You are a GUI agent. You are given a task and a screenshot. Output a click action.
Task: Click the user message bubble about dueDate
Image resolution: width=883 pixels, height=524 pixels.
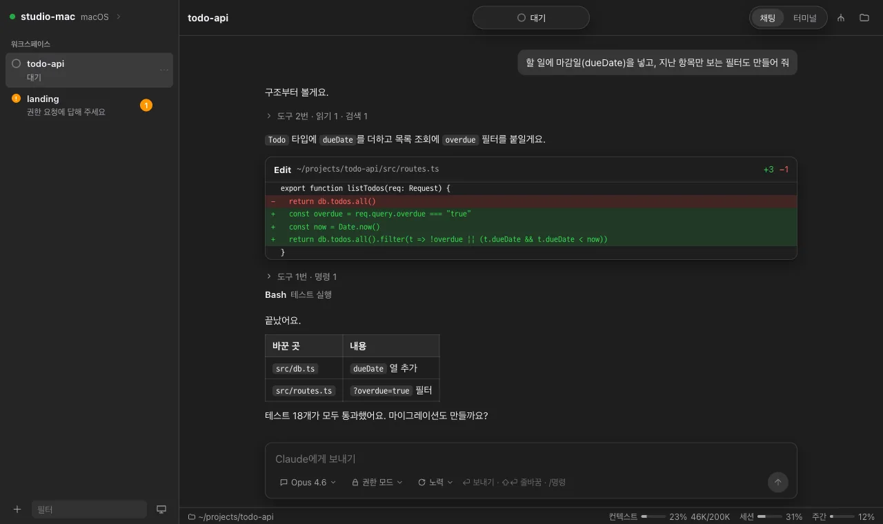[x=657, y=63]
